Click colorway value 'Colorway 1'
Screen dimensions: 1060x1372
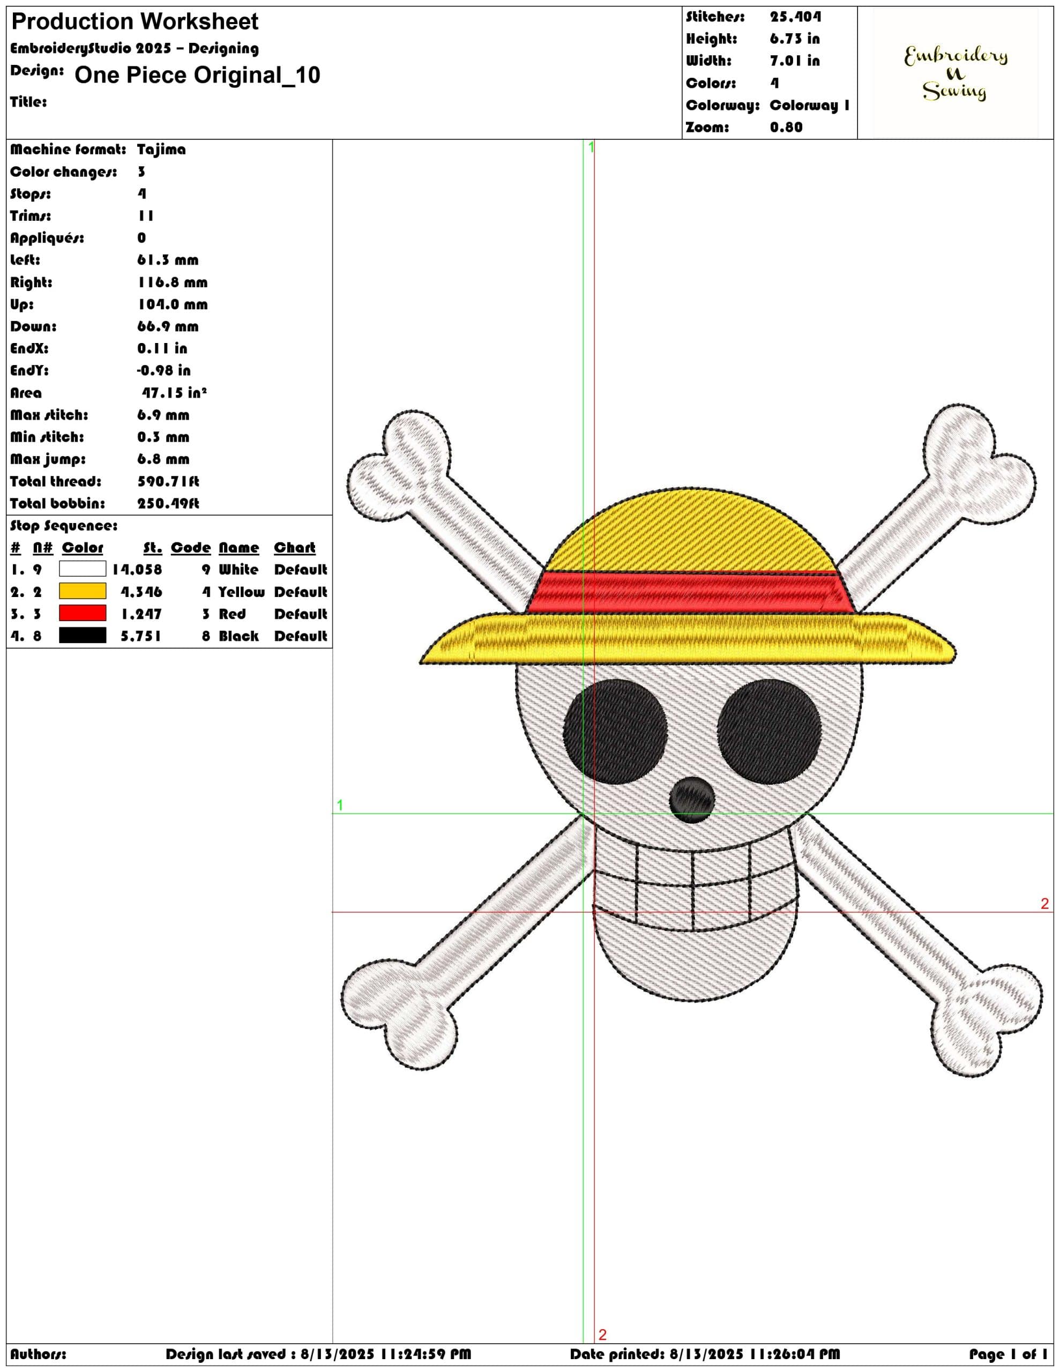810,106
